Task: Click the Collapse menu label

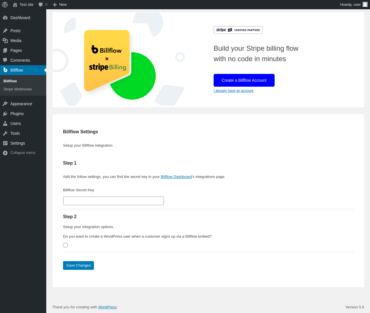Action: [23, 153]
